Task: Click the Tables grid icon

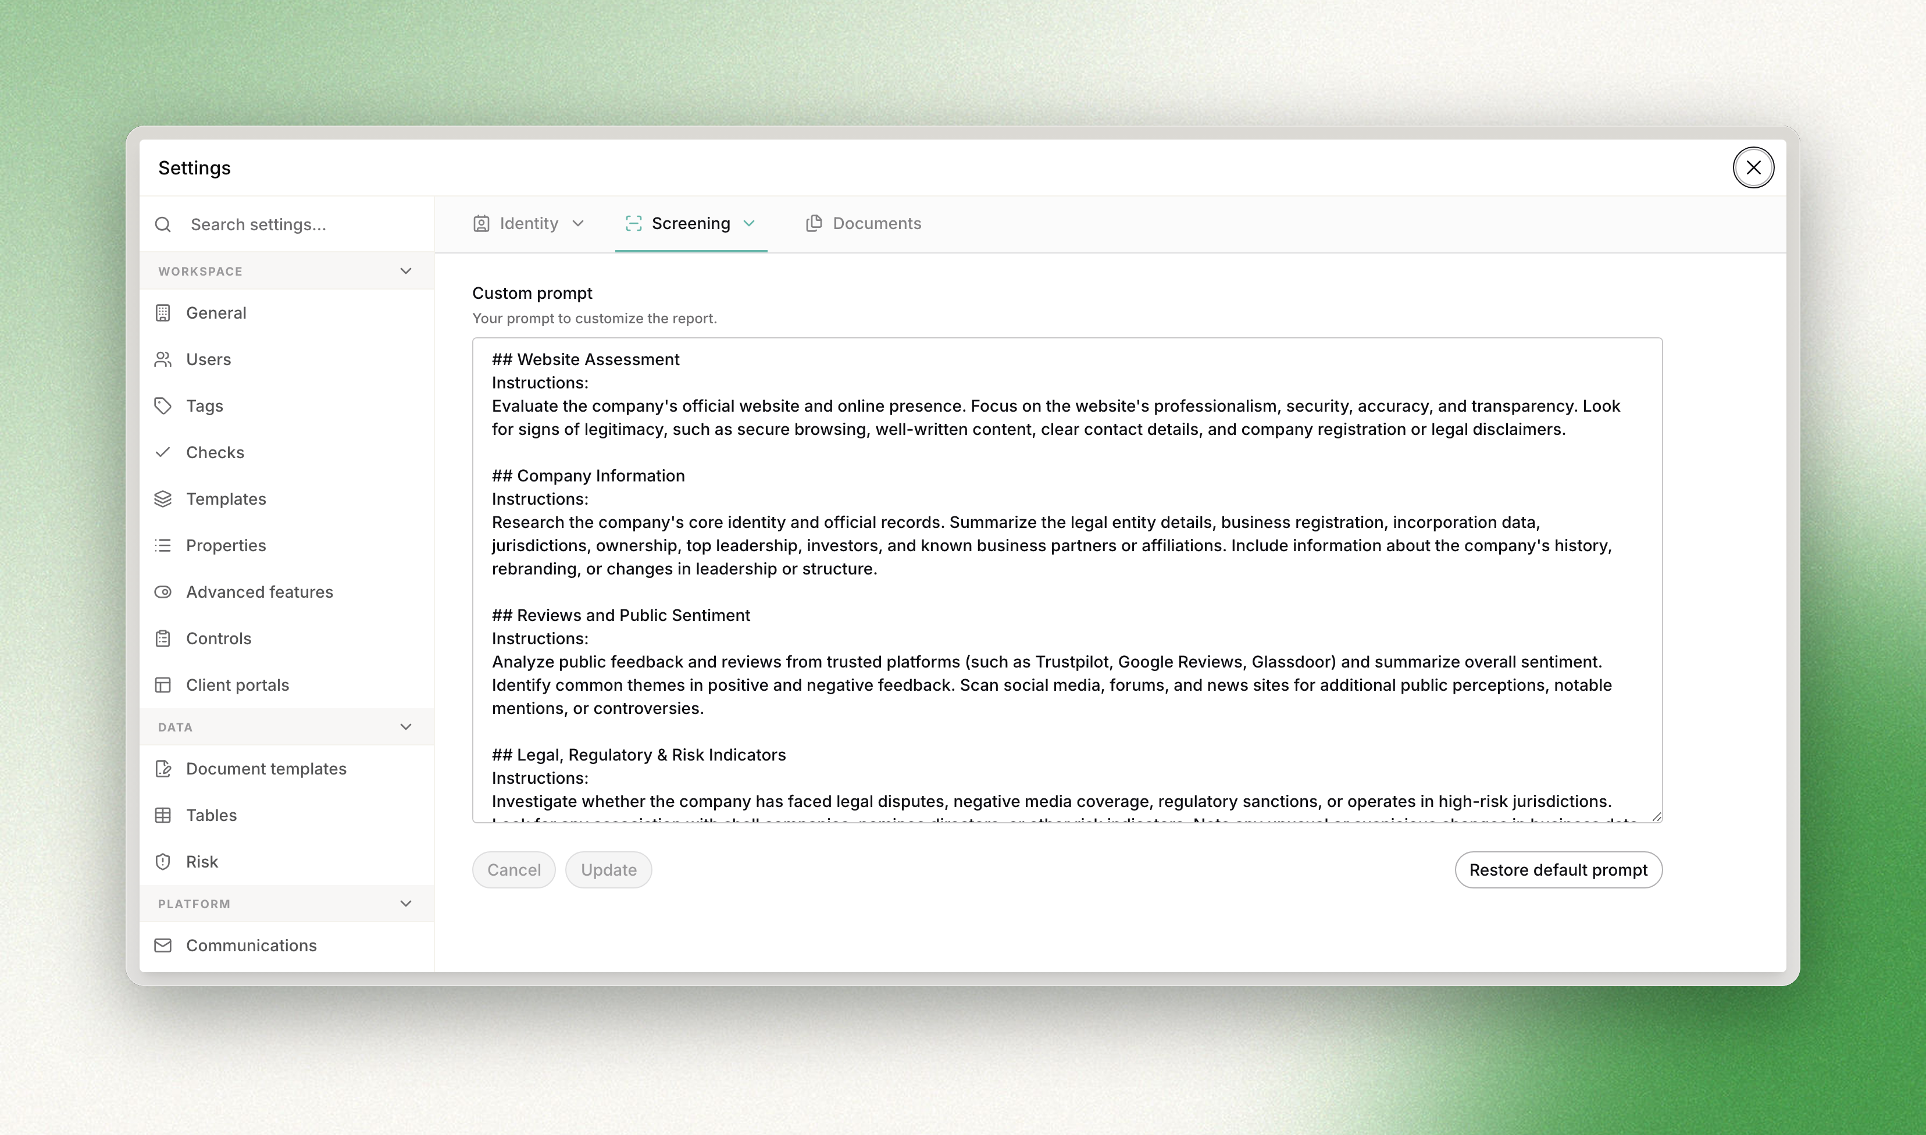Action: 163,815
